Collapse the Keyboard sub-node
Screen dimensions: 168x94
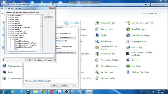coord(10,39)
